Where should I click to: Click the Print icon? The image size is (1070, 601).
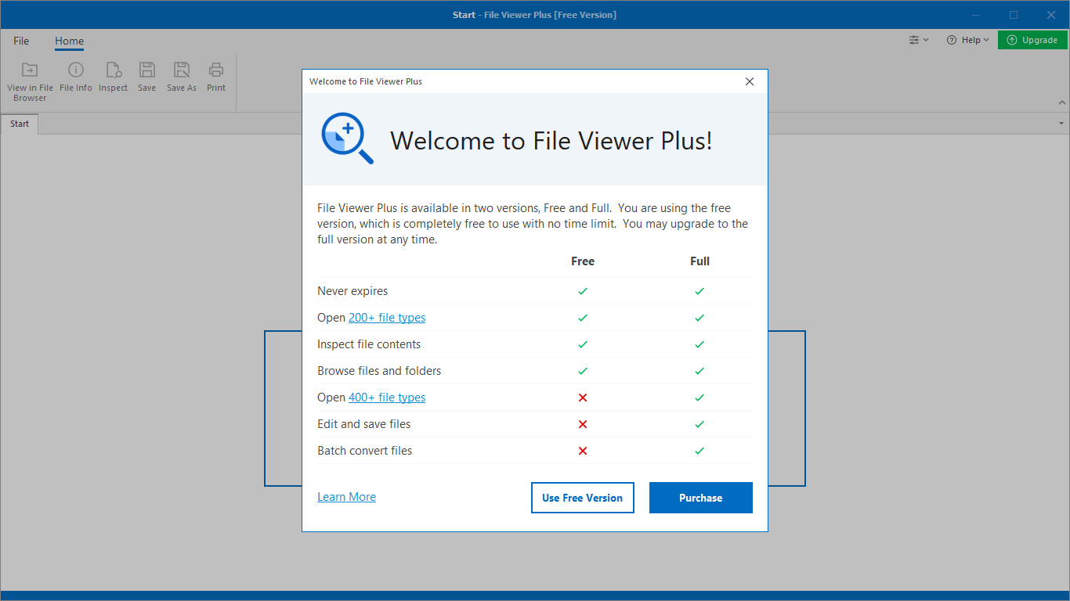click(x=215, y=76)
